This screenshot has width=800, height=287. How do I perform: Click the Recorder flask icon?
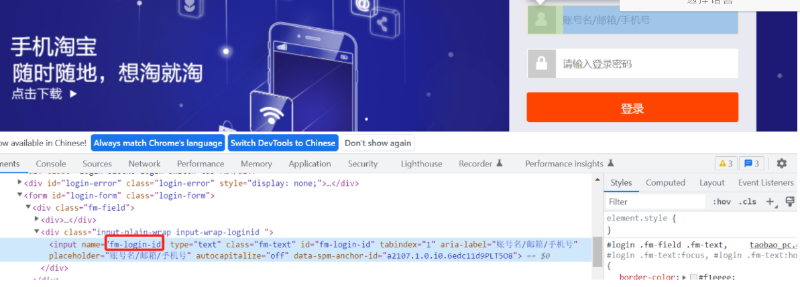point(500,164)
